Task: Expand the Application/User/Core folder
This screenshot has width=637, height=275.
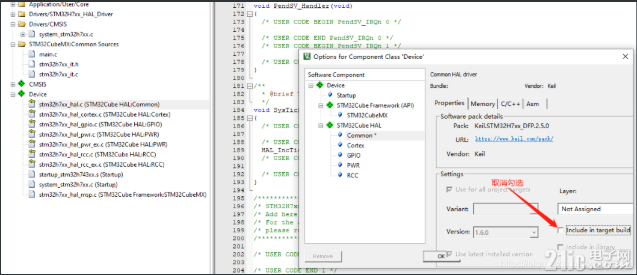Action: click(13, 4)
